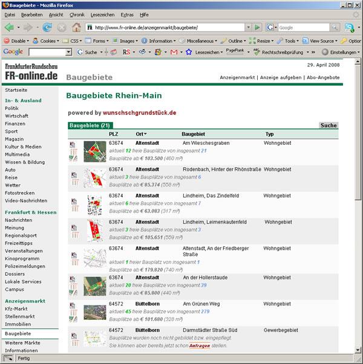The width and height of the screenshot is (363, 364).
Task: Click the Stop loading icon
Action: pyautogui.click(x=62, y=28)
